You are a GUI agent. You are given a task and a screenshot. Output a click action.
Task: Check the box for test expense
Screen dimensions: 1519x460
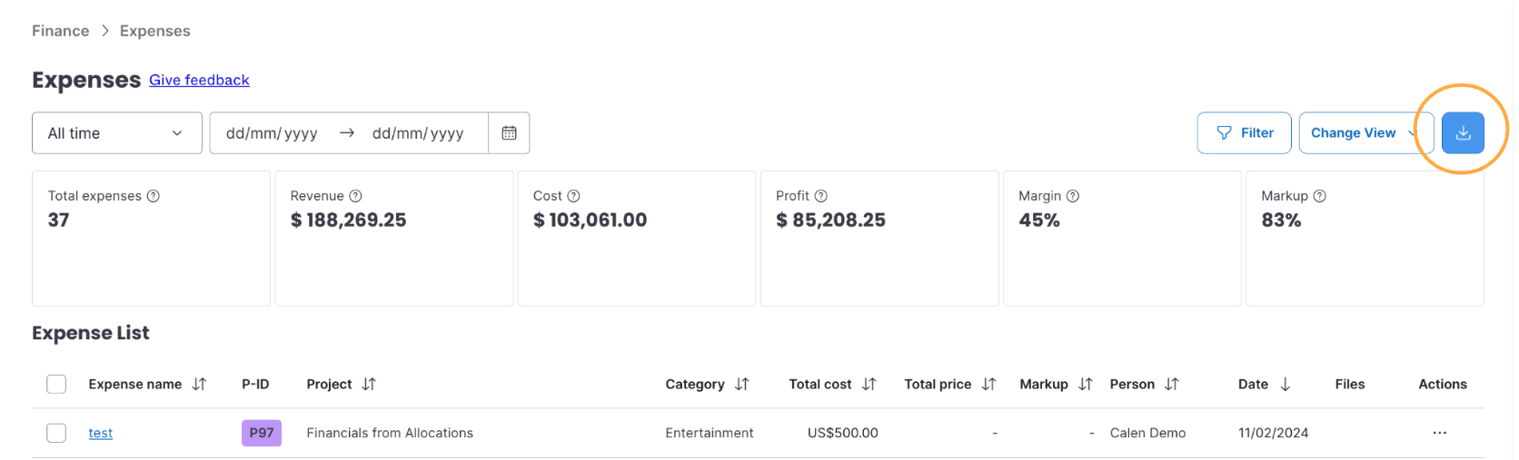tap(56, 433)
